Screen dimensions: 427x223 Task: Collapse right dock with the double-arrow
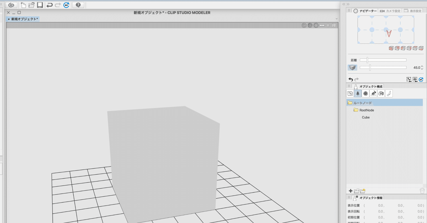tap(349, 4)
